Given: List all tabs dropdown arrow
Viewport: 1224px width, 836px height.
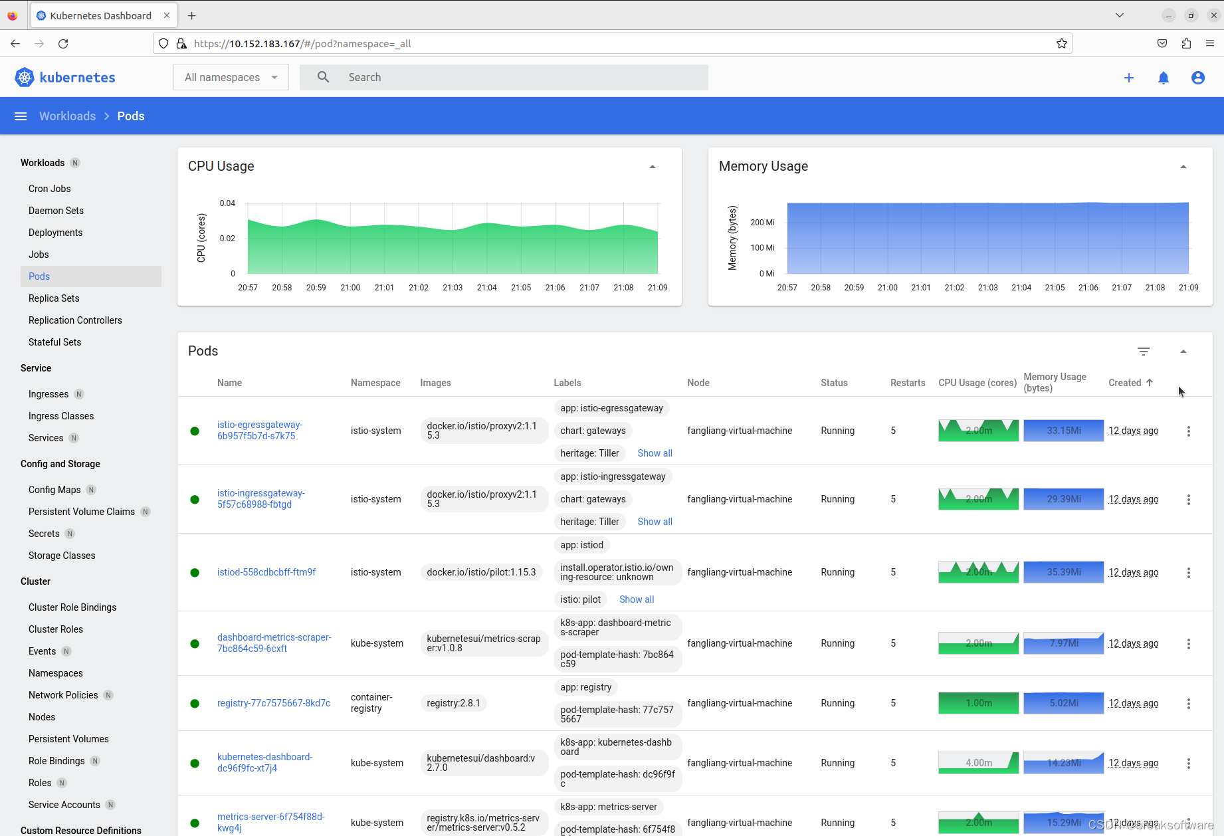Looking at the screenshot, I should 1120,15.
